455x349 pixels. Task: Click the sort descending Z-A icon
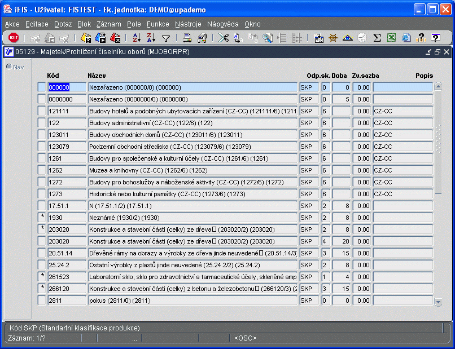tap(151, 38)
